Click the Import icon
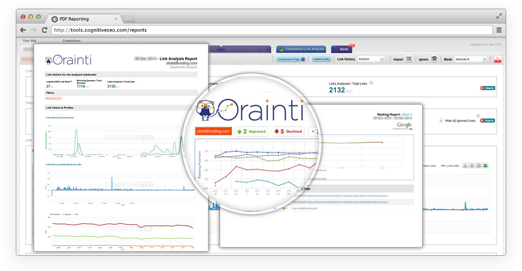Image resolution: width=522 pixels, height=271 pixels. pyautogui.click(x=409, y=59)
